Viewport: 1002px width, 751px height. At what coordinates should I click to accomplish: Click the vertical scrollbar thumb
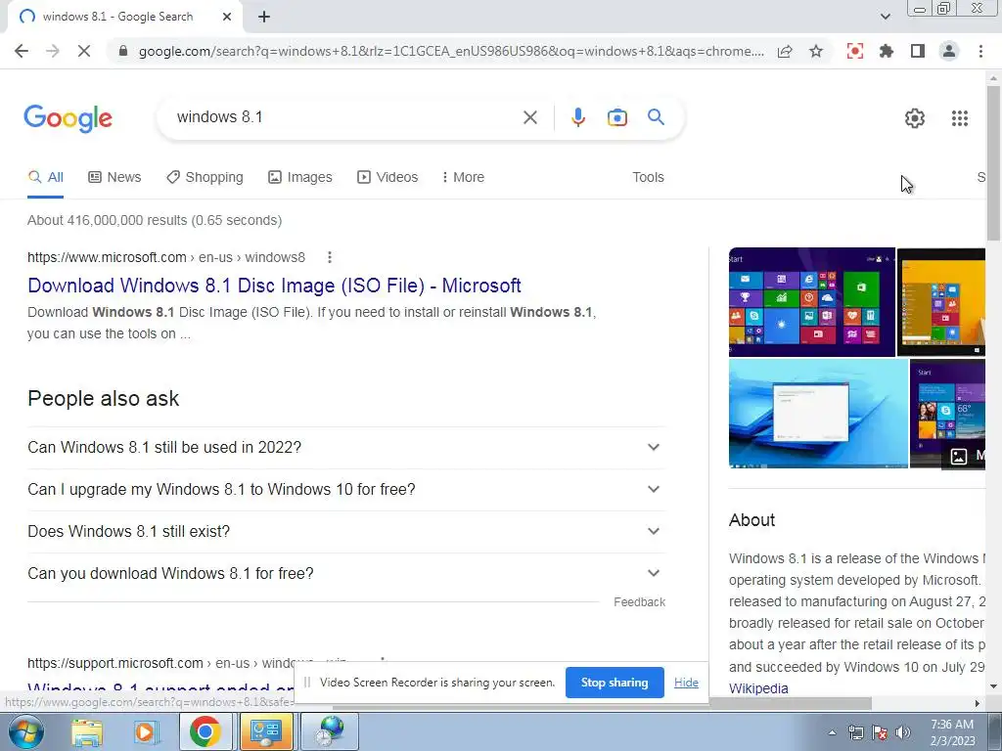tap(993, 163)
